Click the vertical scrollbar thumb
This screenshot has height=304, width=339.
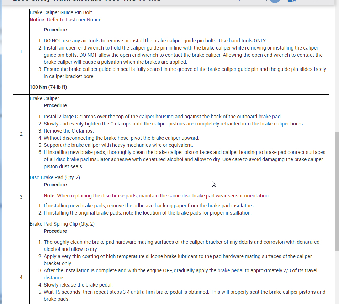[337, 191]
